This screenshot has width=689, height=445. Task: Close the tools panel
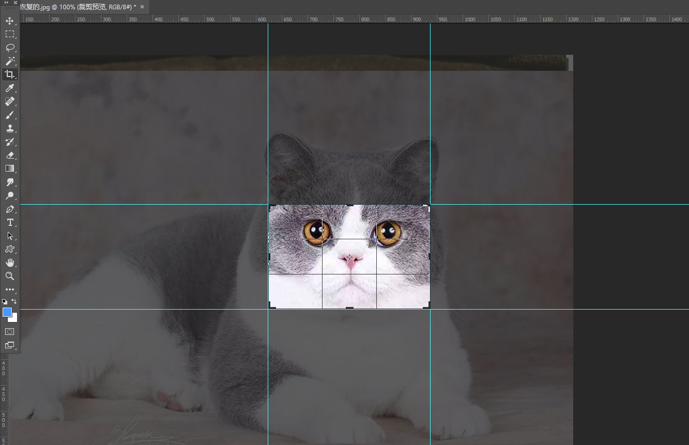(16, 3)
